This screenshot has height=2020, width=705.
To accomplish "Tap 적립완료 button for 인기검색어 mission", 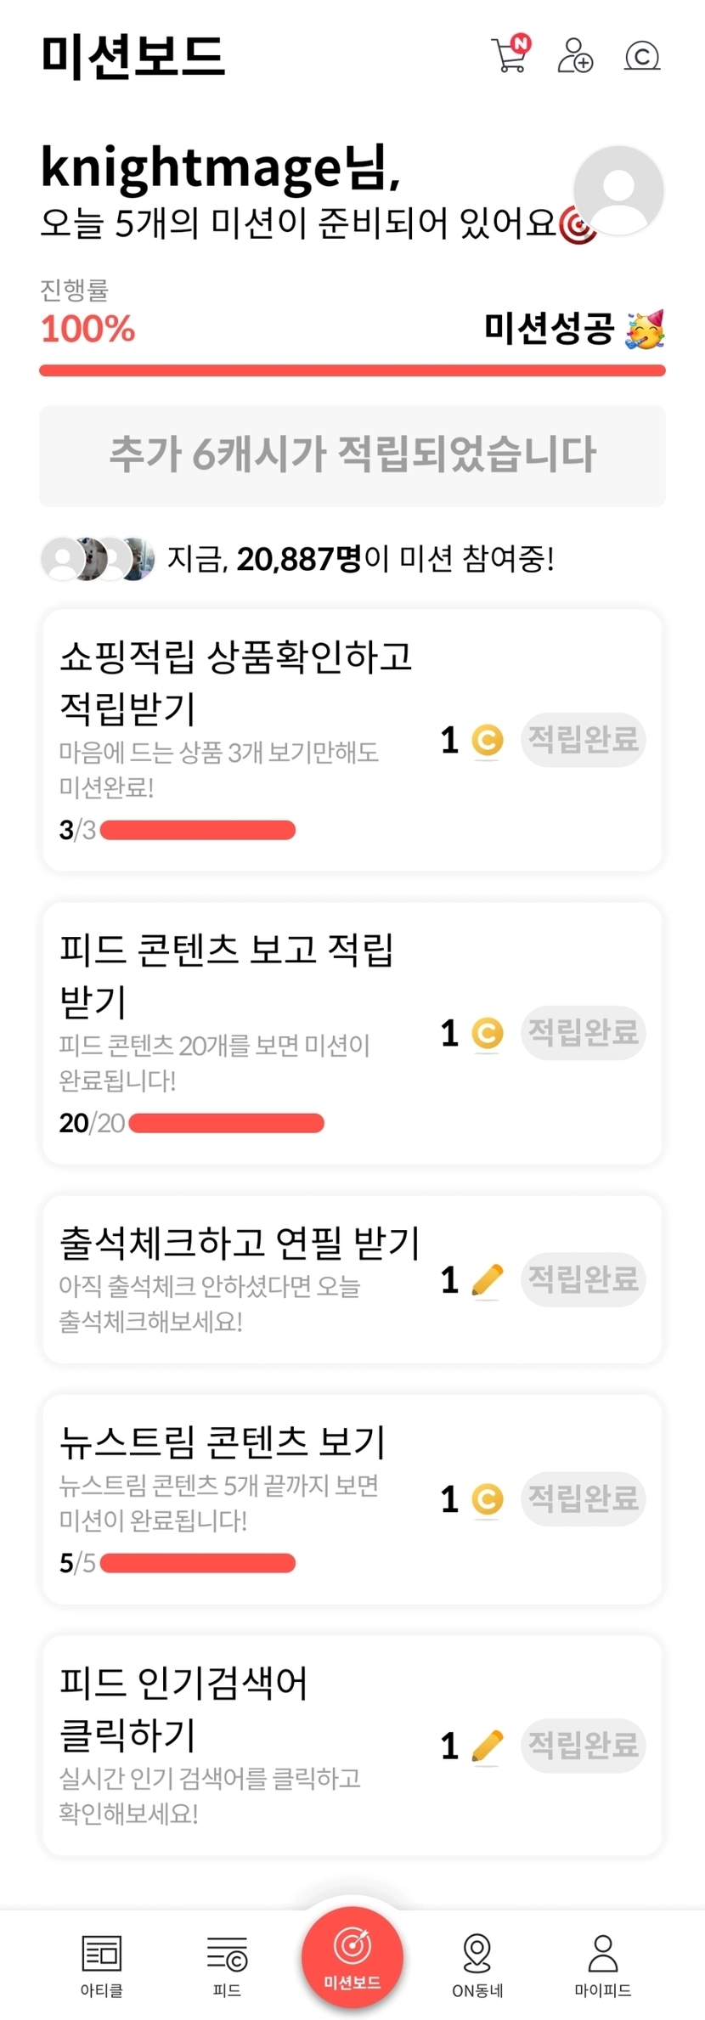I will click(583, 1746).
